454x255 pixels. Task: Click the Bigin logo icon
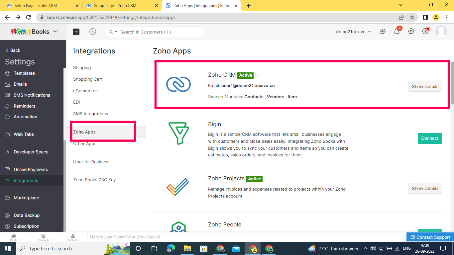[x=178, y=133]
